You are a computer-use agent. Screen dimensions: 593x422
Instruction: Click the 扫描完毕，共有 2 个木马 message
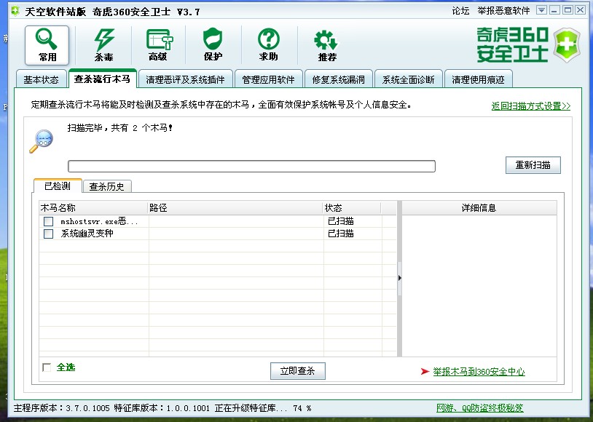click(120, 128)
